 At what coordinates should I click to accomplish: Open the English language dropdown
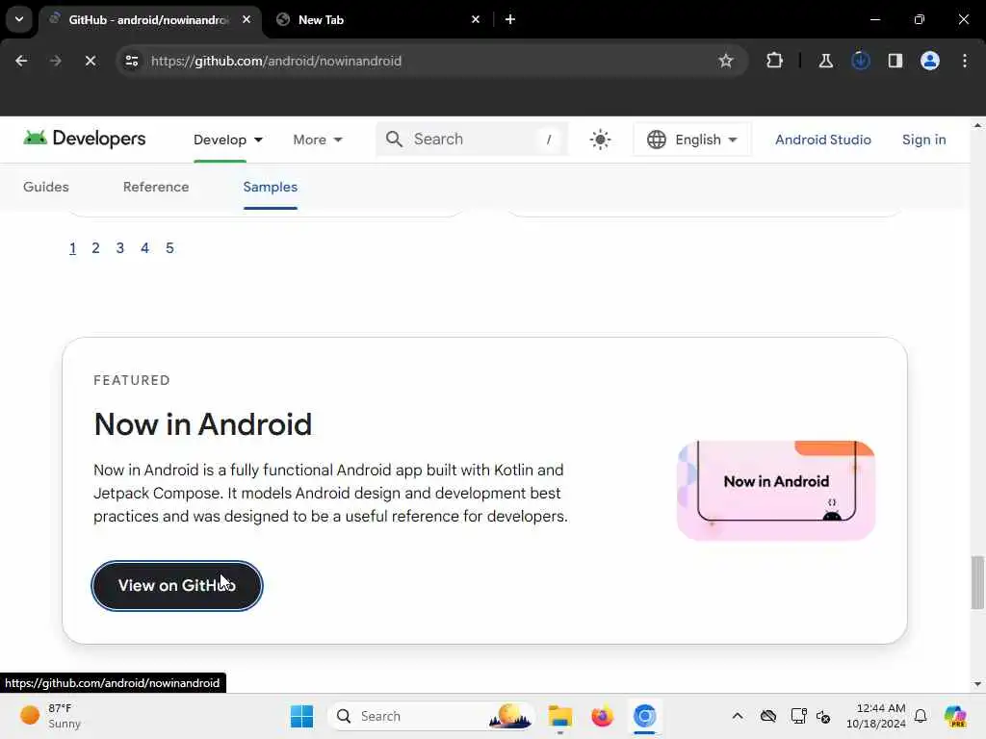click(691, 140)
